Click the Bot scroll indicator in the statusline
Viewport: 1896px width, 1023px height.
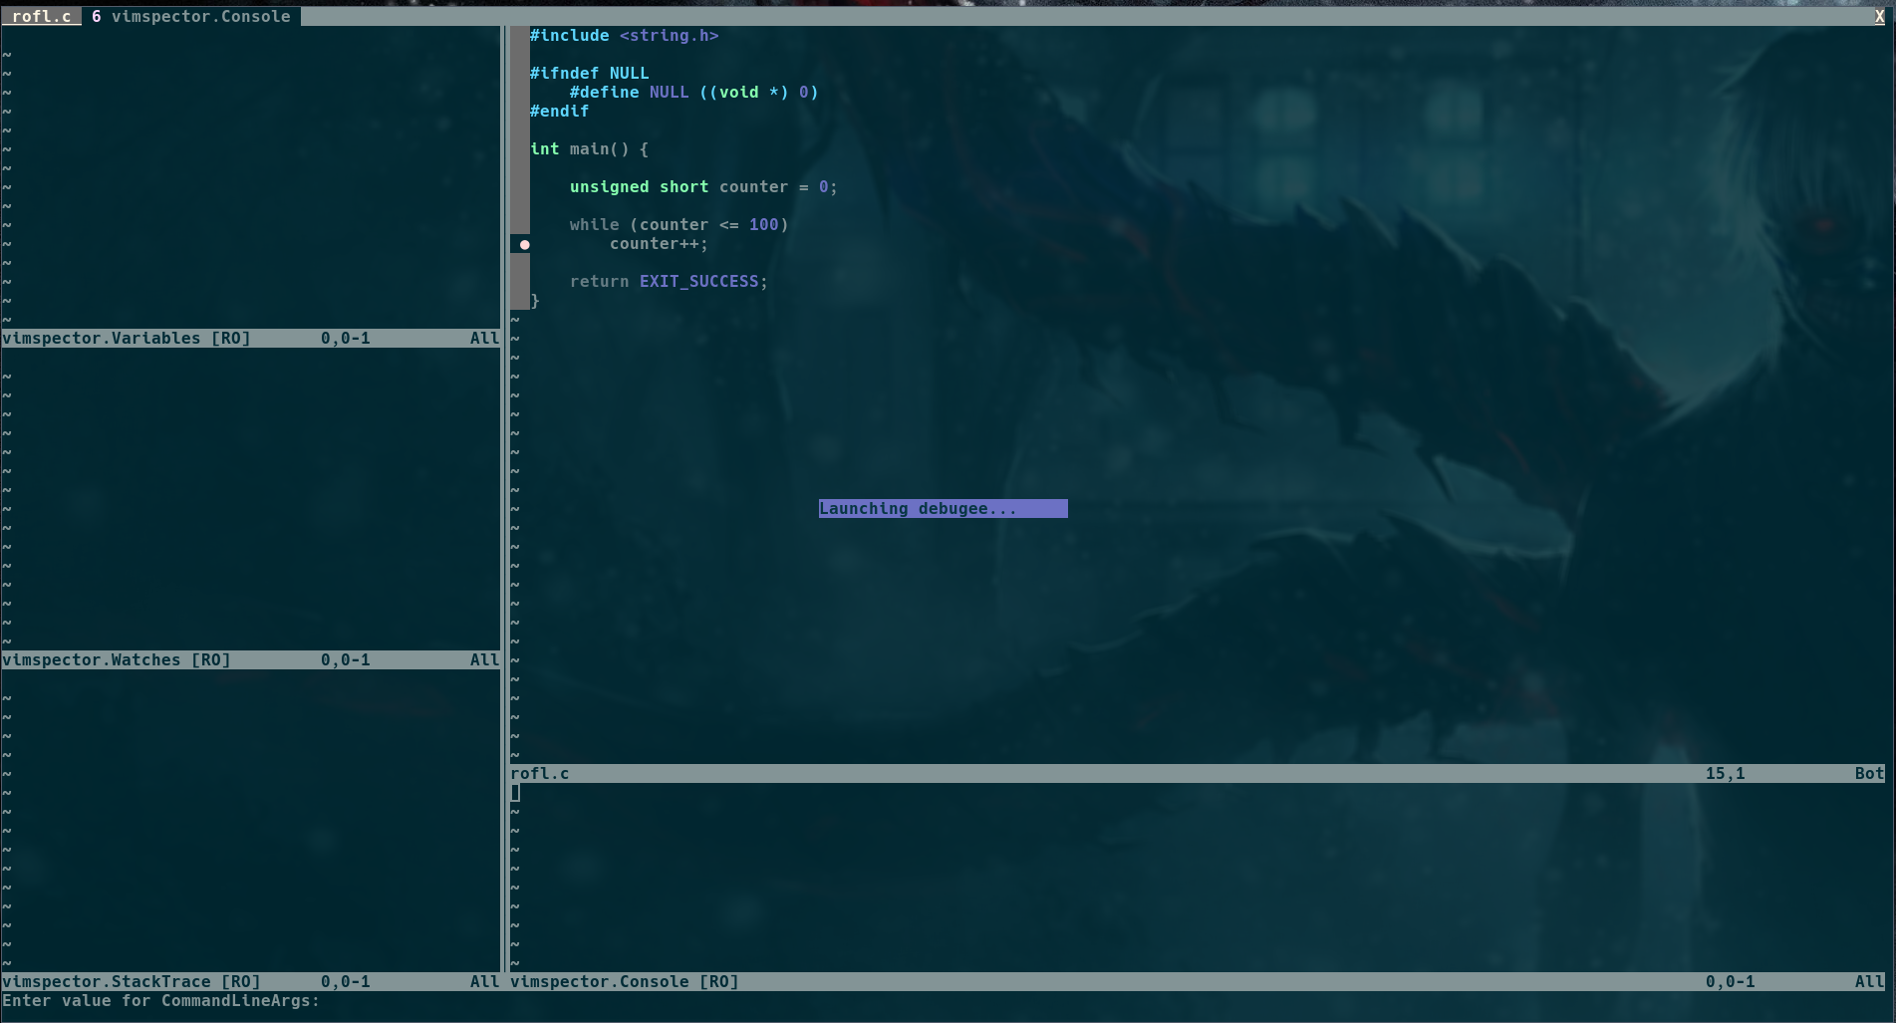coord(1866,772)
